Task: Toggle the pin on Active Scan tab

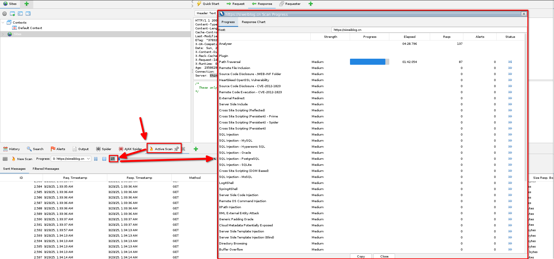Action: point(177,149)
